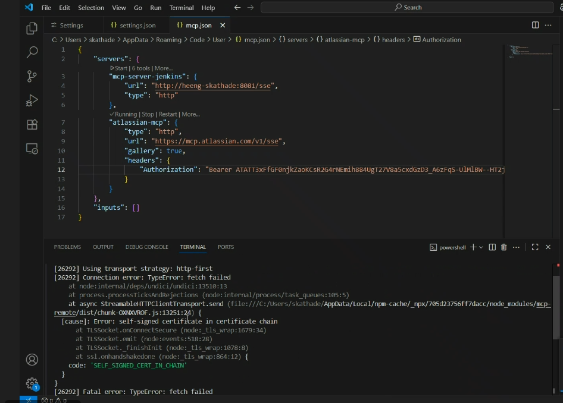Click the VS Code logo icon
The height and width of the screenshot is (403, 563).
point(29,7)
